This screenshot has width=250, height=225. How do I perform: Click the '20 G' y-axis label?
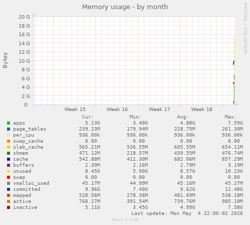pos(24,17)
